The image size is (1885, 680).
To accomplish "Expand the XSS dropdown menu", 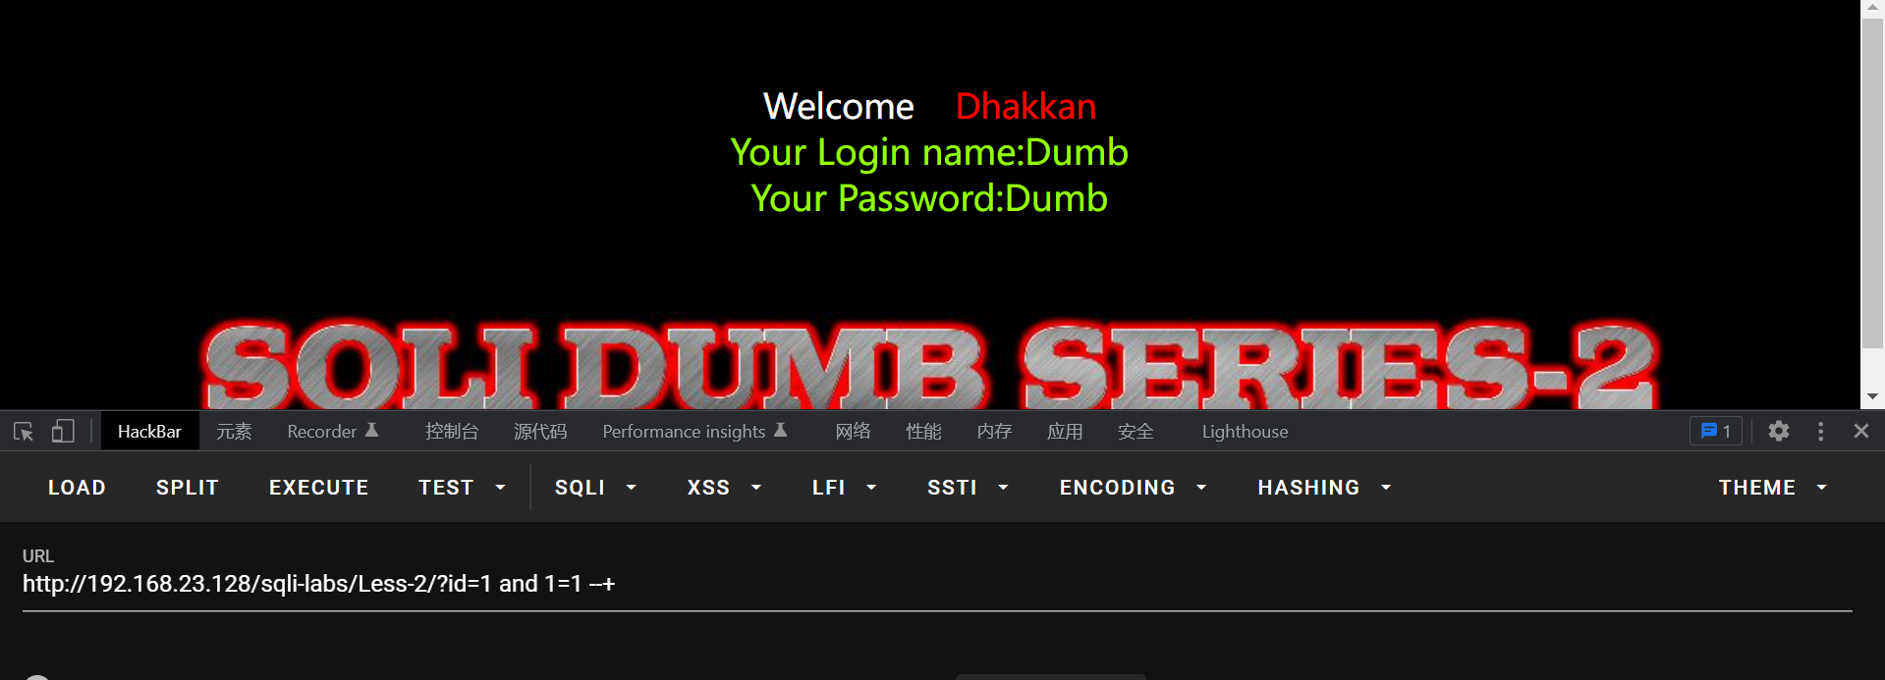I will point(725,488).
